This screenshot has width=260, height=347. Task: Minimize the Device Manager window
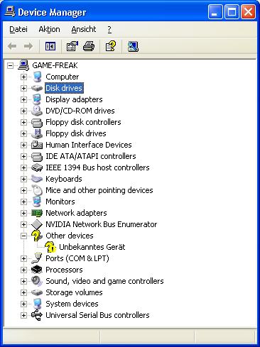pos(215,11)
